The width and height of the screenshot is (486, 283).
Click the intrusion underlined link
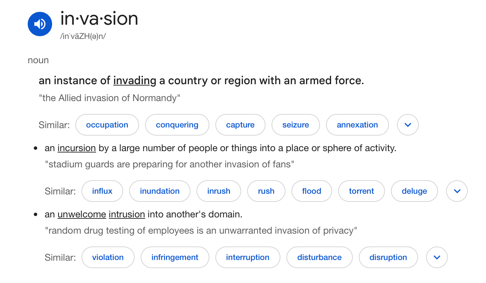(127, 214)
